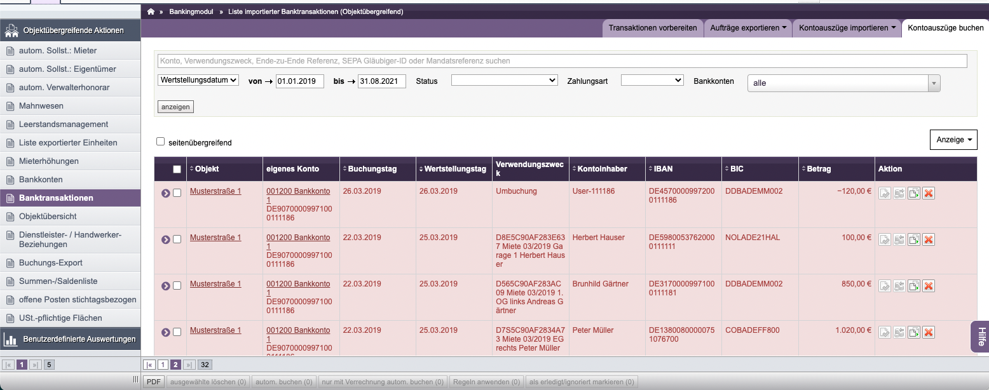Enable the seitenübergreifend checkbox

coord(161,142)
